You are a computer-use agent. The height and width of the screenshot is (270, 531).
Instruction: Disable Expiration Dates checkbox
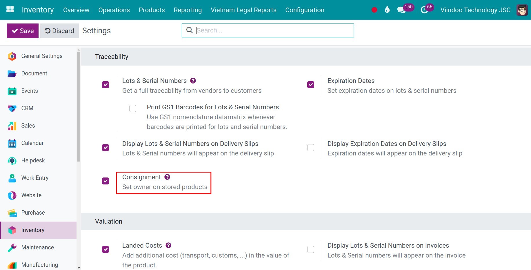pyautogui.click(x=311, y=85)
